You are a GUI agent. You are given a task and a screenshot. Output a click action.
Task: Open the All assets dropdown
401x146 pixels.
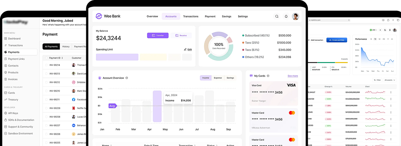[x=390, y=80]
